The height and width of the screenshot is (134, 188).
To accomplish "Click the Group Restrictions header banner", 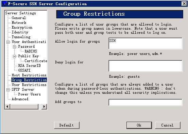I will [x=120, y=14].
